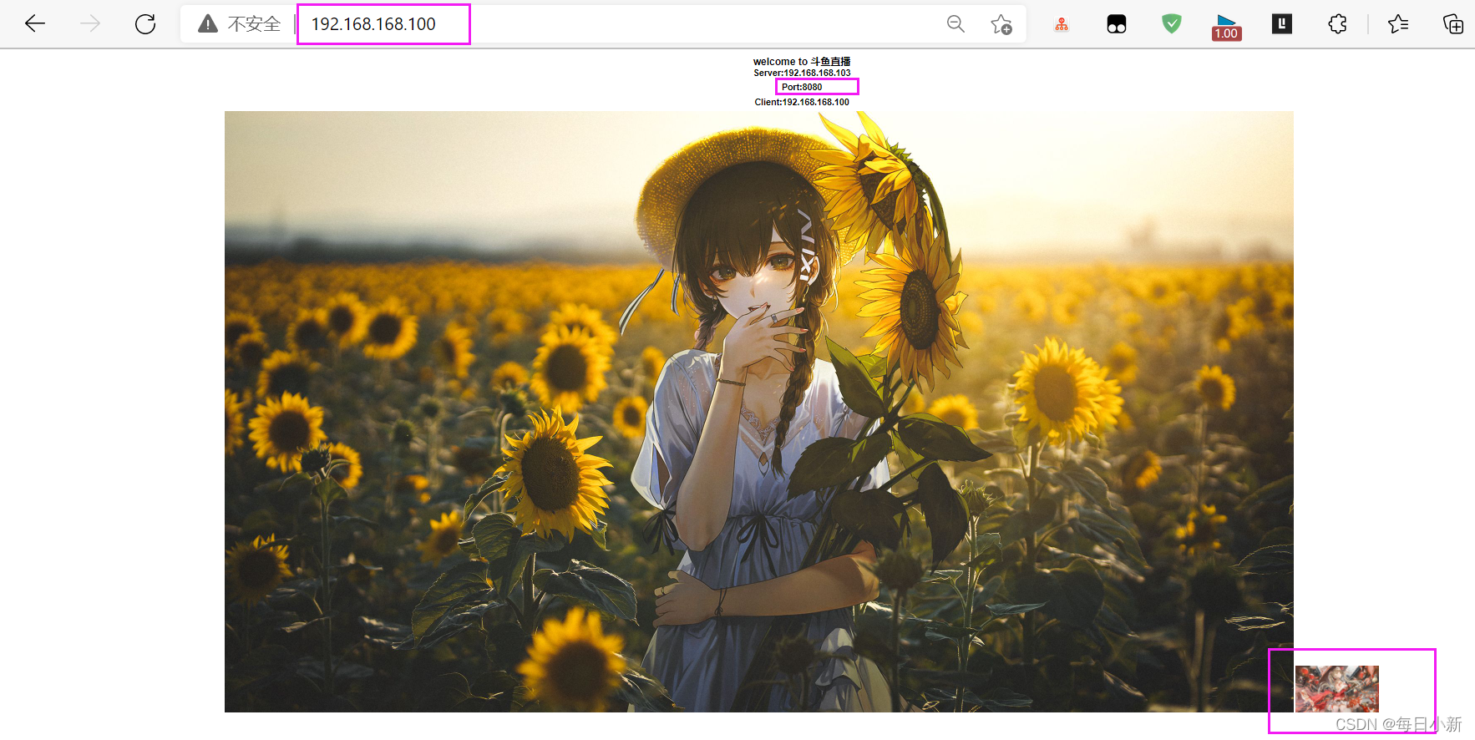Click the welcome to 斗鱼直播 heading
This screenshot has height=740, width=1475.
(802, 61)
